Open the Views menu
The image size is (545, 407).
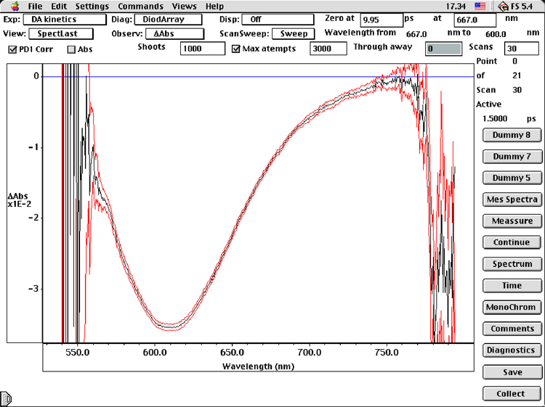point(185,7)
